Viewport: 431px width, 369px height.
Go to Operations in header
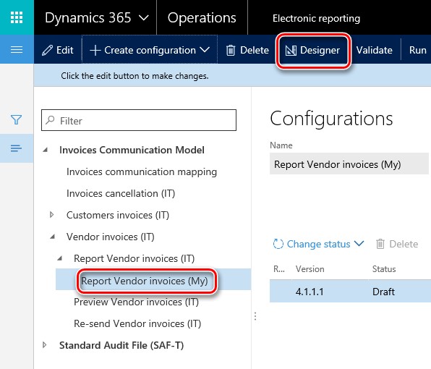(x=202, y=17)
